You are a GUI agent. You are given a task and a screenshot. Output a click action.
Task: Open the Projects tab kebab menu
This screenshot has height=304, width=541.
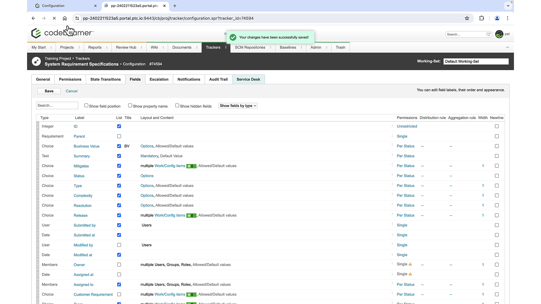(x=79, y=48)
